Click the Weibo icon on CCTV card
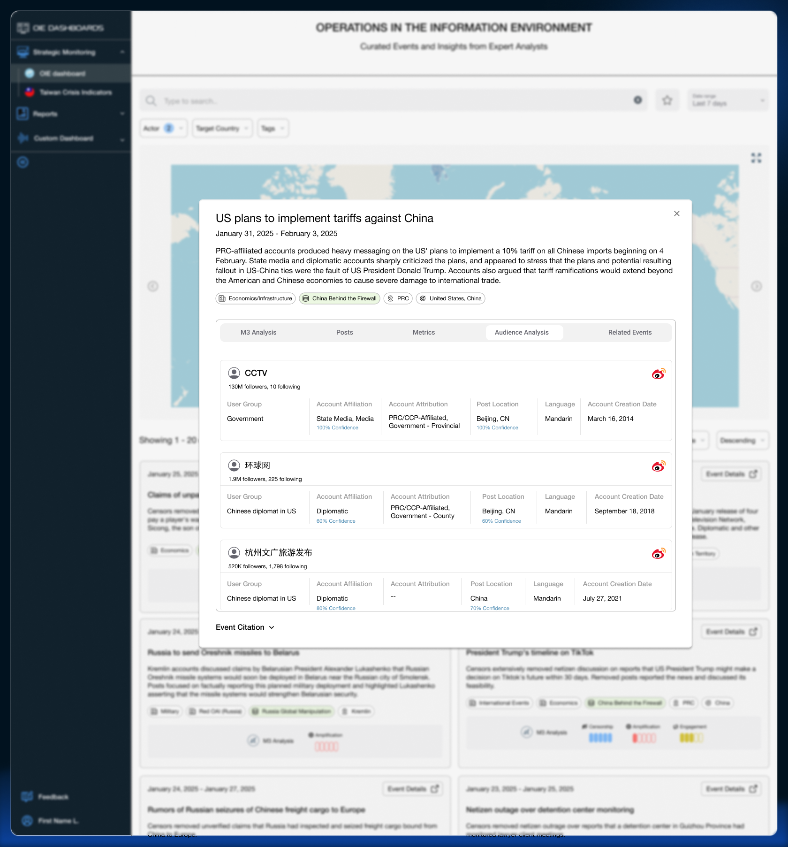This screenshot has width=788, height=847. (x=658, y=374)
